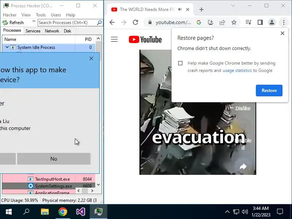Screen dimensions: 292x219
Task: Click the Chrome taskbar icon
Action: [63, 212]
